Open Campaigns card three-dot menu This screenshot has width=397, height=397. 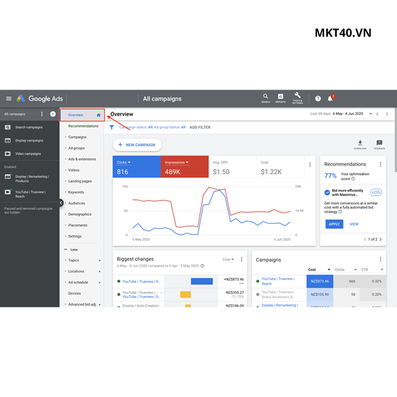click(x=380, y=259)
